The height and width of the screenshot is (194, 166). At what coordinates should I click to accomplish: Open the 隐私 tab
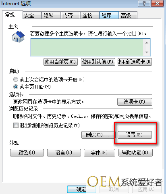[51, 15]
